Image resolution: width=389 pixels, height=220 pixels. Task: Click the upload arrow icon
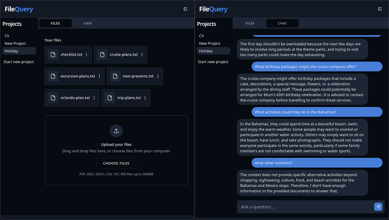point(116,131)
